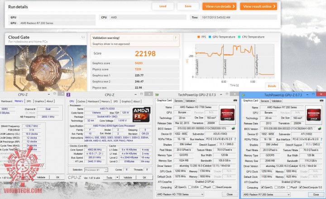Switch to Graphics tab in middle CPU-Z window
326x199 pixels.
(x=126, y=101)
